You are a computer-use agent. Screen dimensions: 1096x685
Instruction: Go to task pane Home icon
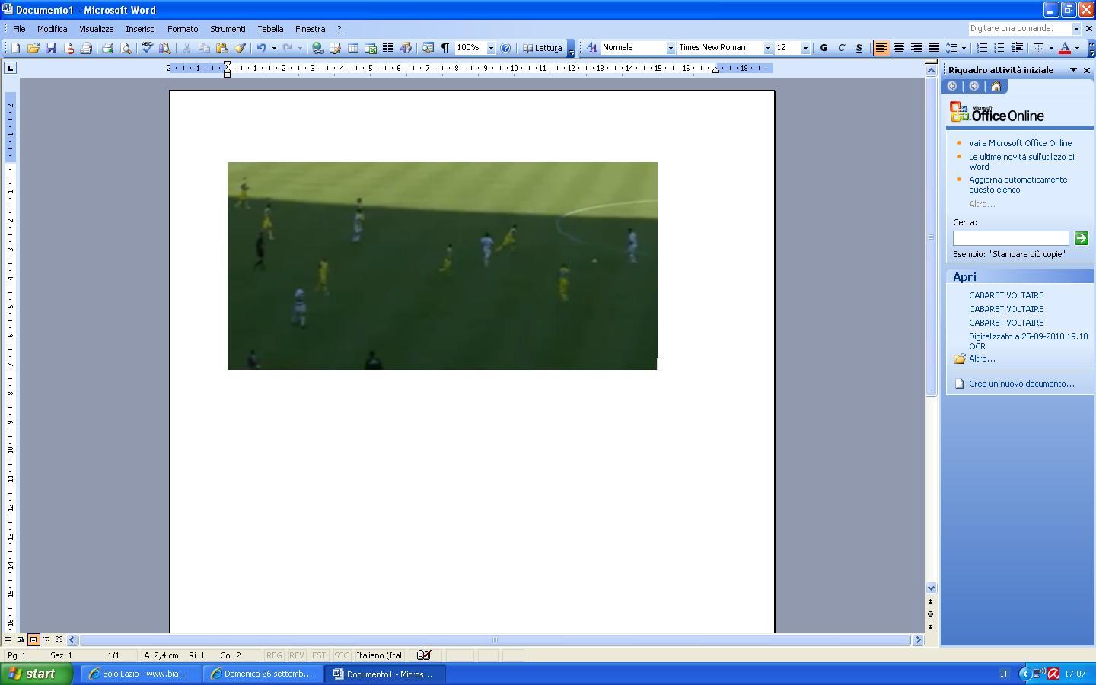[x=996, y=86]
